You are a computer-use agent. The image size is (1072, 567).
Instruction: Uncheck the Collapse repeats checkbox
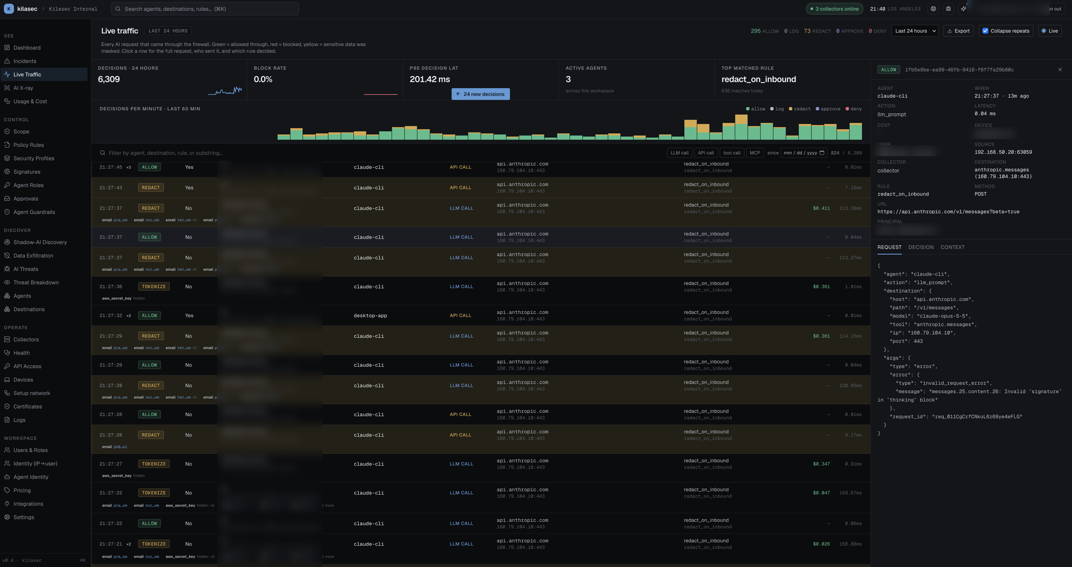coord(985,31)
